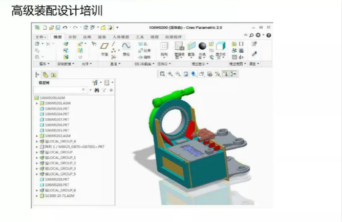Select 106W0204.PRT in model tree
This screenshot has width=342, height=222.
pyautogui.click(x=55, y=114)
